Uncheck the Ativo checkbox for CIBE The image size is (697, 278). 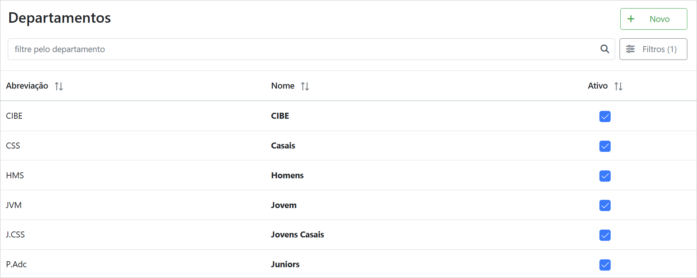(605, 116)
